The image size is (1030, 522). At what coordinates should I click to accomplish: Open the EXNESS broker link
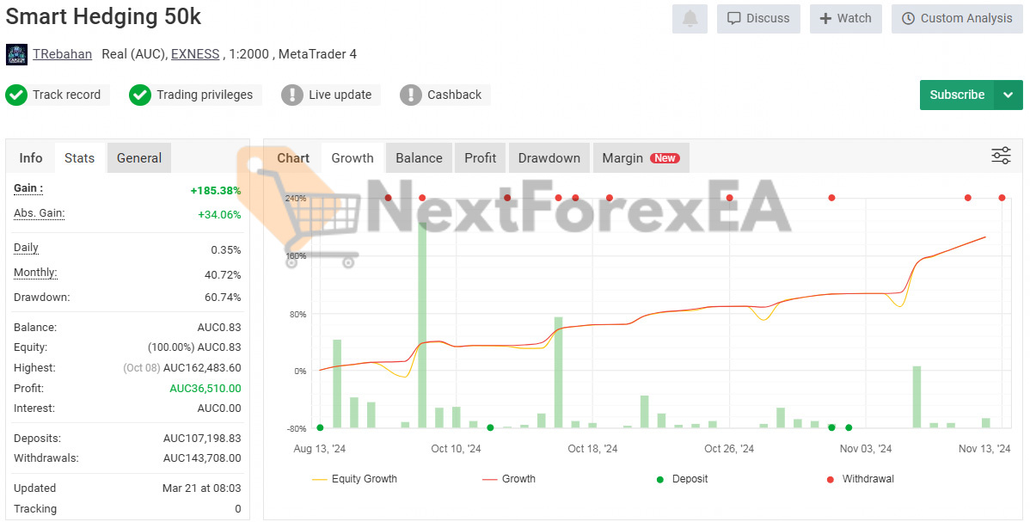194,54
